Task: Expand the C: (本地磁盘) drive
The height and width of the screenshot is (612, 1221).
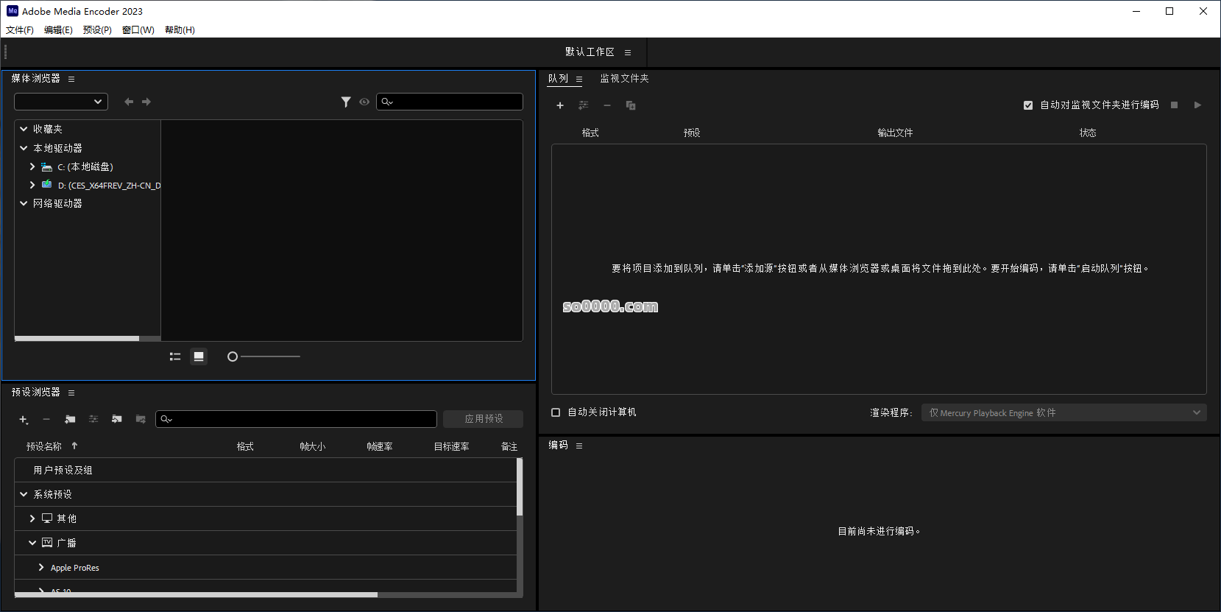Action: tap(32, 166)
